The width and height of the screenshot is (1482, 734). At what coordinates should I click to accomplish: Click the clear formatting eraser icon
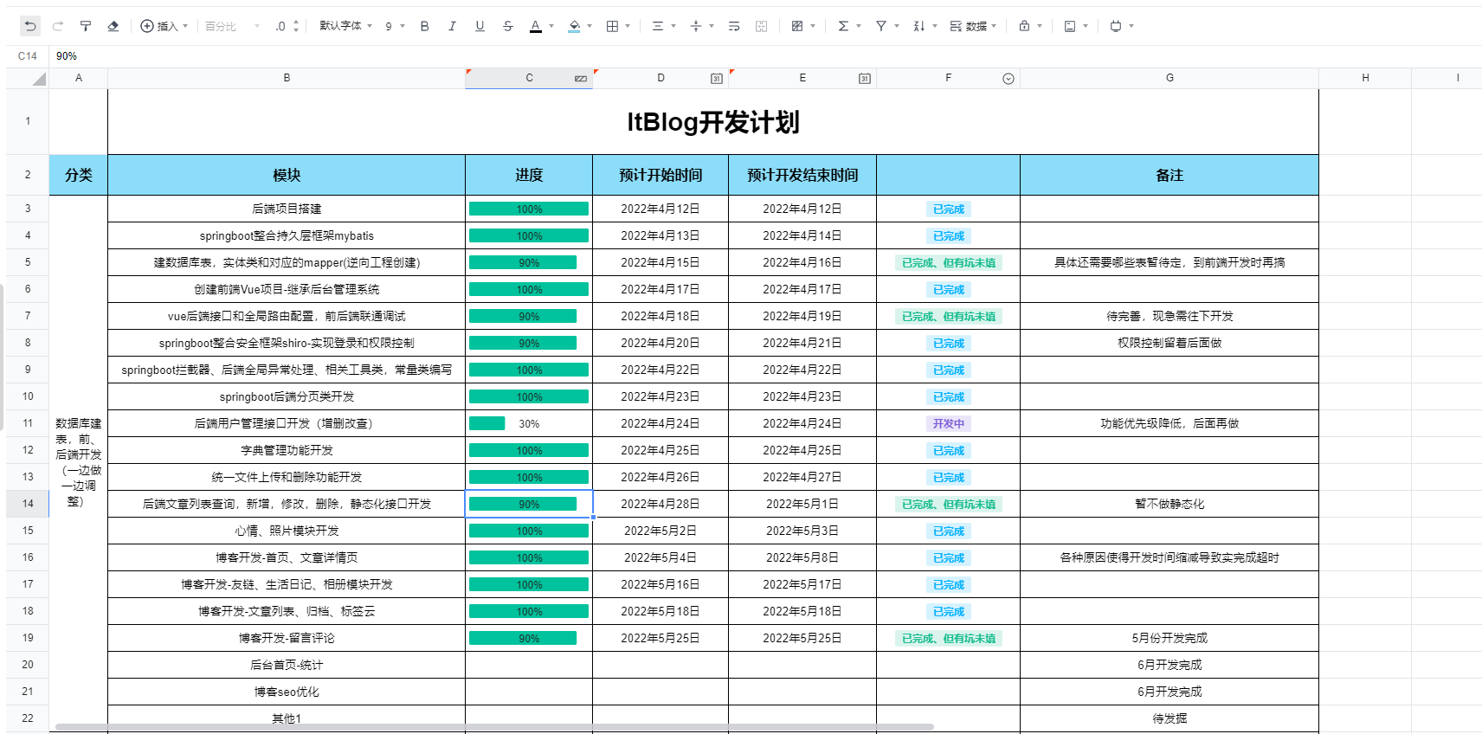(x=113, y=26)
